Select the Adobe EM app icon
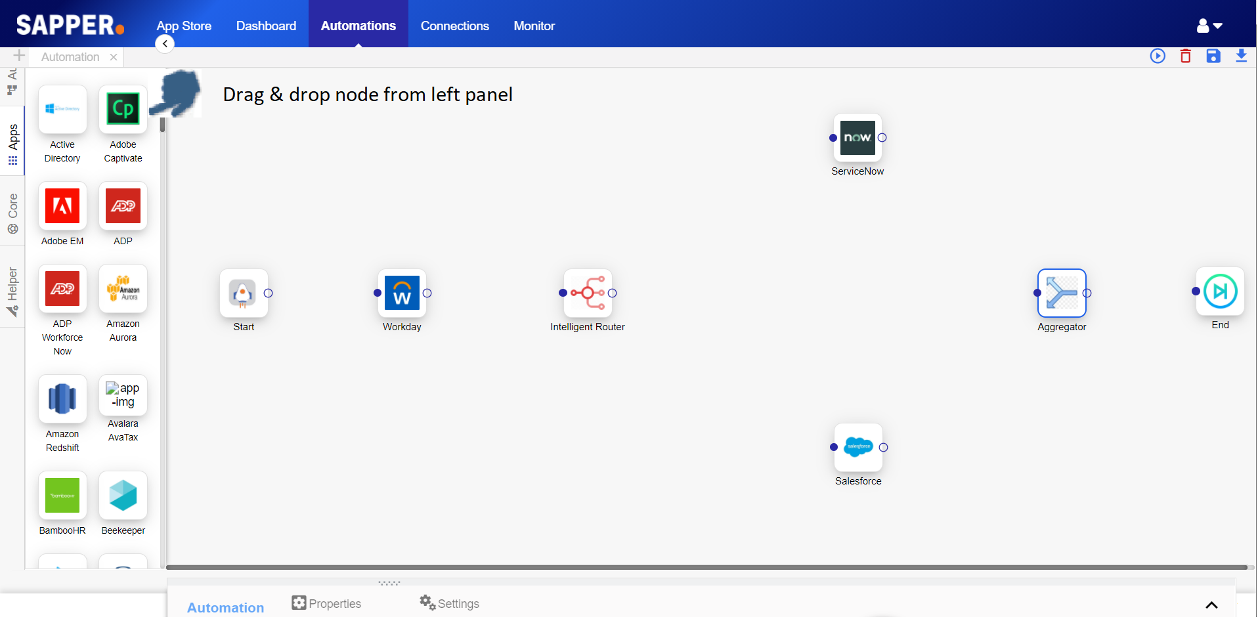The height and width of the screenshot is (621, 1258). (62, 206)
